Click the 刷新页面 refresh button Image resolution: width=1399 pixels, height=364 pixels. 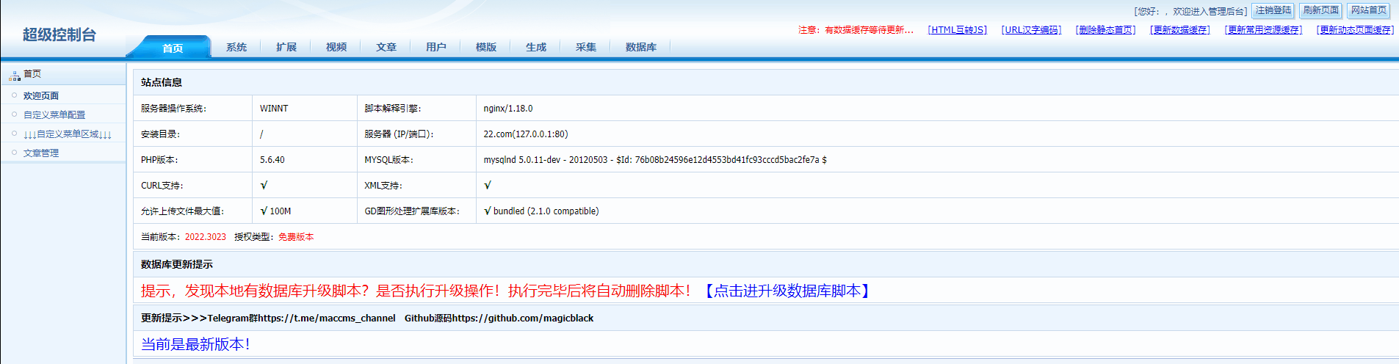(x=1321, y=10)
